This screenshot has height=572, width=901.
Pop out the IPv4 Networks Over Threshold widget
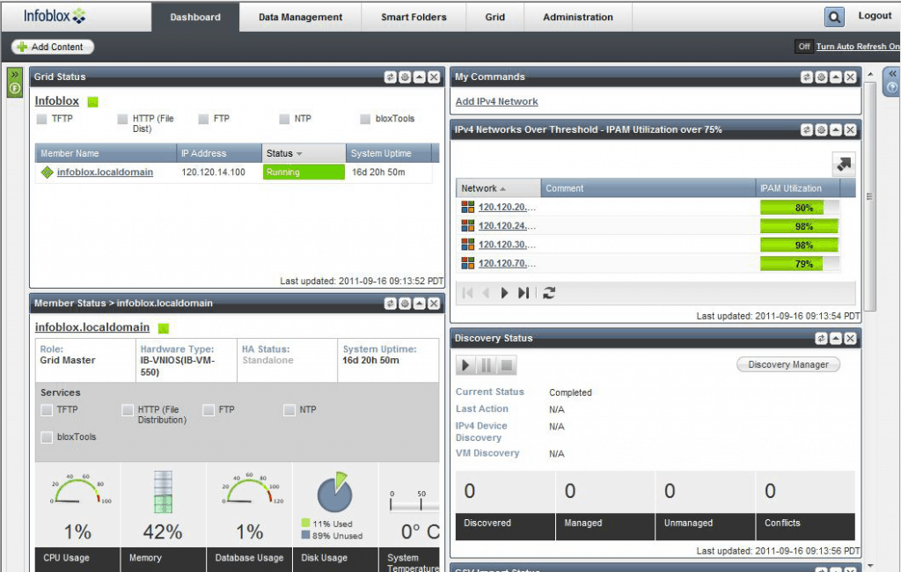point(842,163)
